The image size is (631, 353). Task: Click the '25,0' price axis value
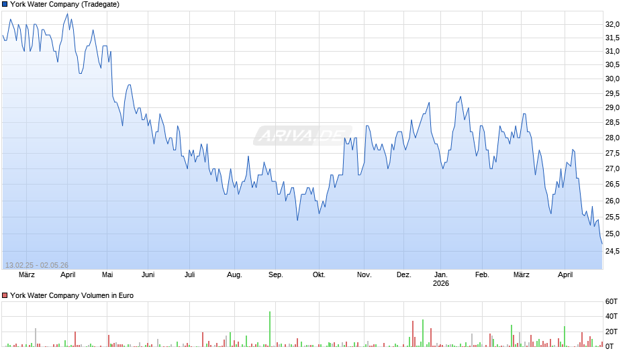(612, 234)
